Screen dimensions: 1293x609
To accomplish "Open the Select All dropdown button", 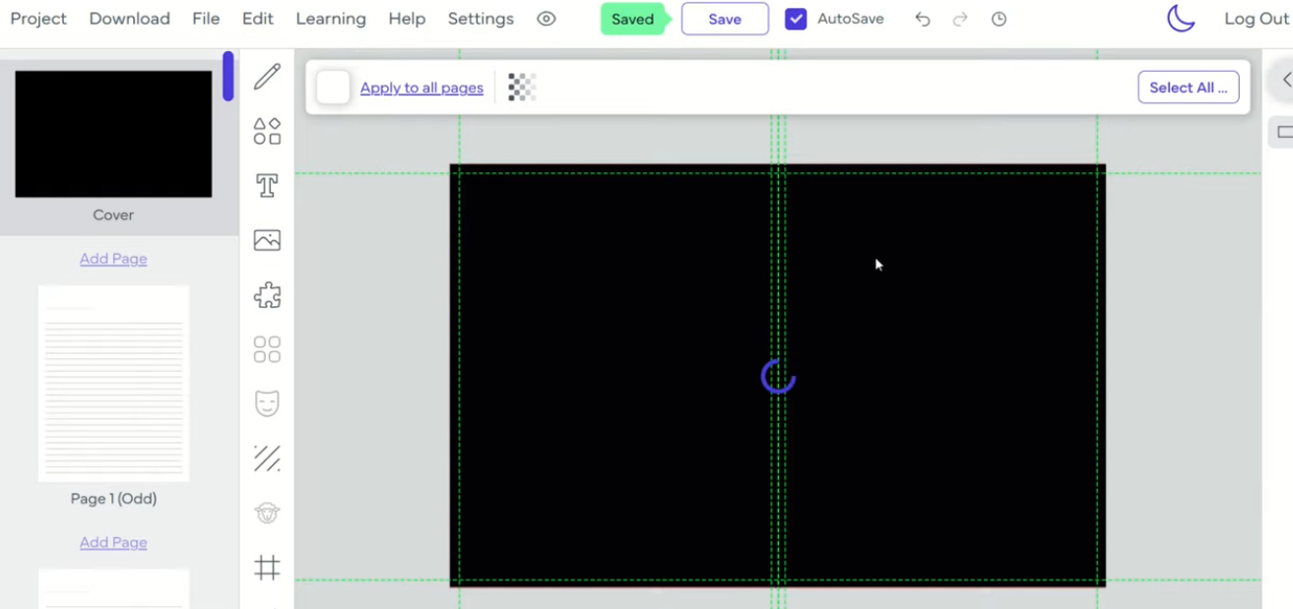I will tap(1189, 88).
